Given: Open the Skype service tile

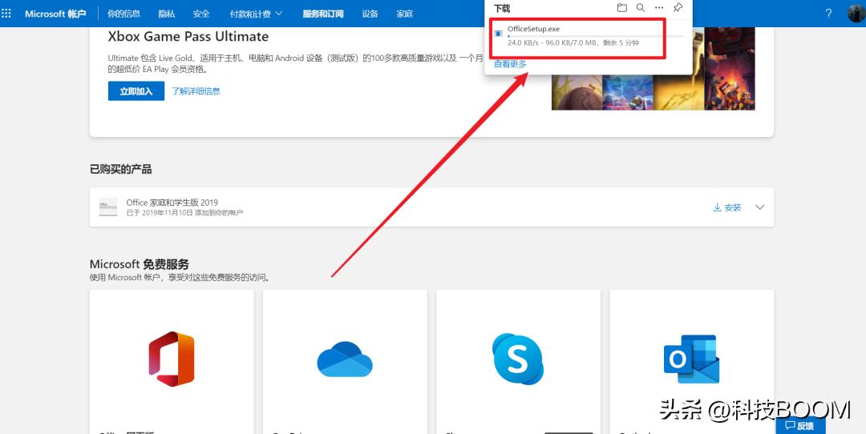Looking at the screenshot, I should click(x=518, y=359).
